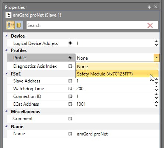Increase Watchdog Time value
This screenshot has width=164, height=148.
coord(156,87)
